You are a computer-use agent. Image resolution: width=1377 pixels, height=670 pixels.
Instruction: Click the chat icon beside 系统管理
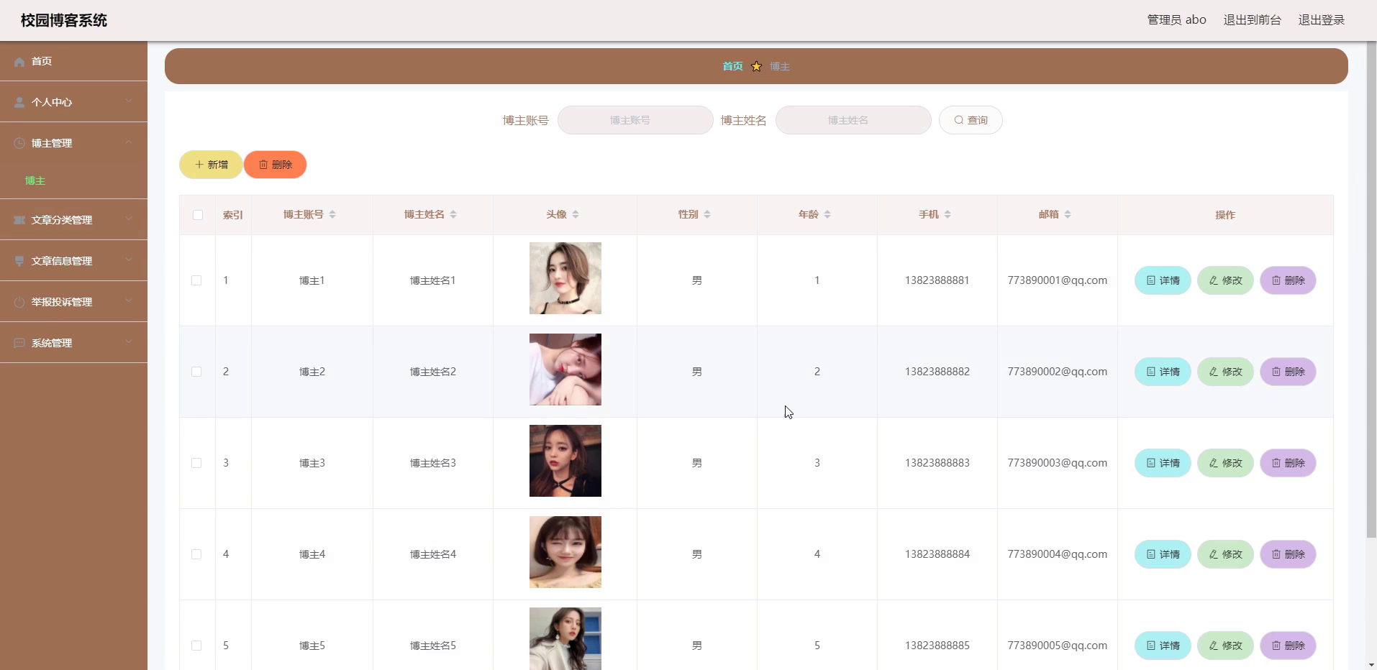click(x=19, y=343)
